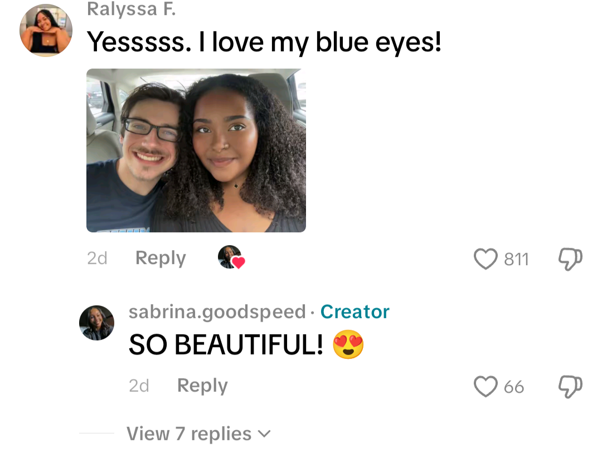Like sabrina.goodspeed's SO BEAUTIFUL reply

486,386
